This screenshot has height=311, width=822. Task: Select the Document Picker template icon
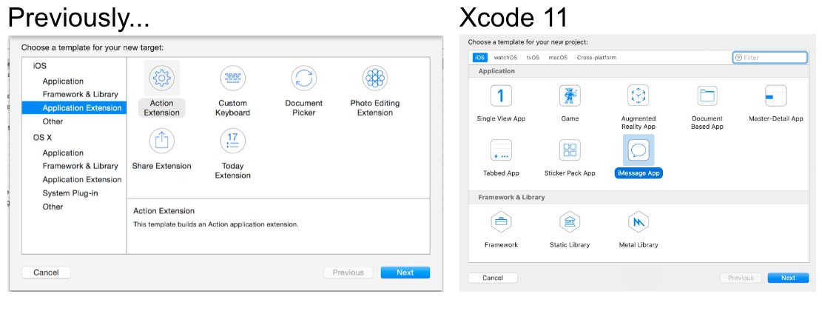(x=304, y=78)
